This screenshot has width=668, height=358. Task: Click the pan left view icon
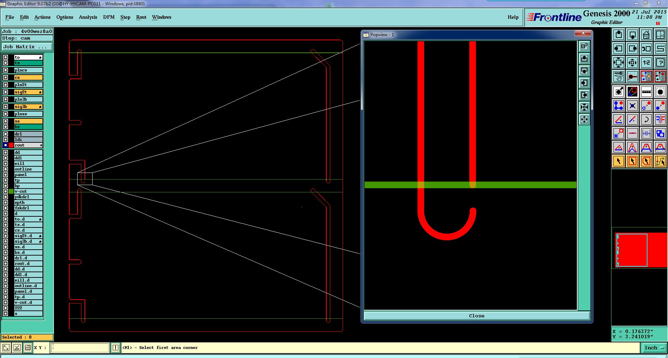(x=619, y=49)
